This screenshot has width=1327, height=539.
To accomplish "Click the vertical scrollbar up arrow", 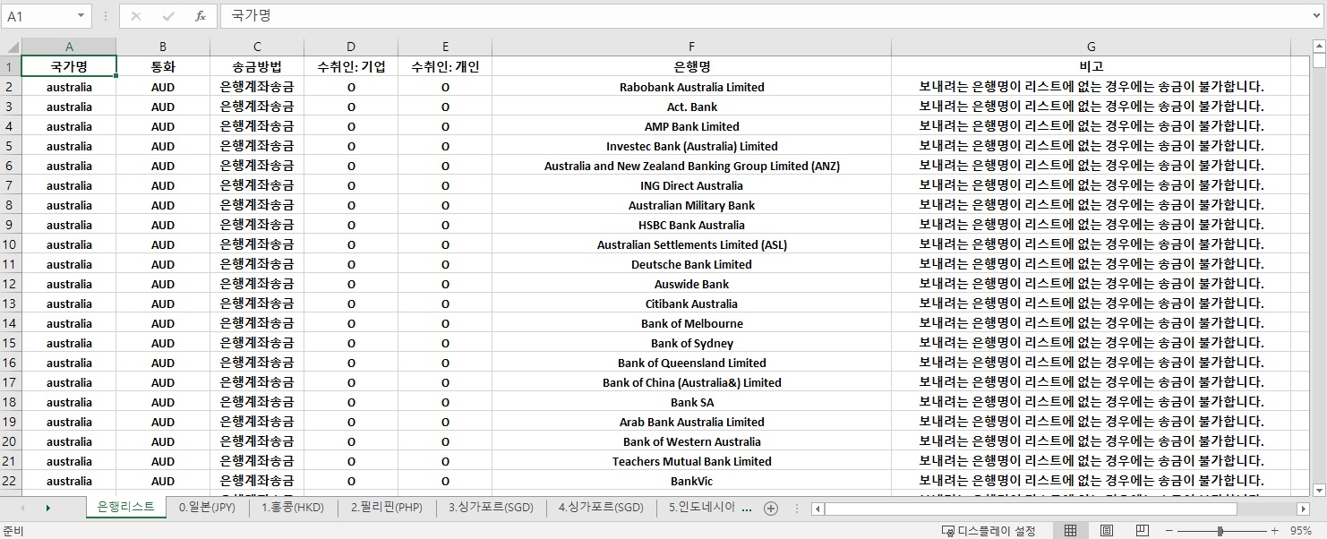I will 1319,46.
